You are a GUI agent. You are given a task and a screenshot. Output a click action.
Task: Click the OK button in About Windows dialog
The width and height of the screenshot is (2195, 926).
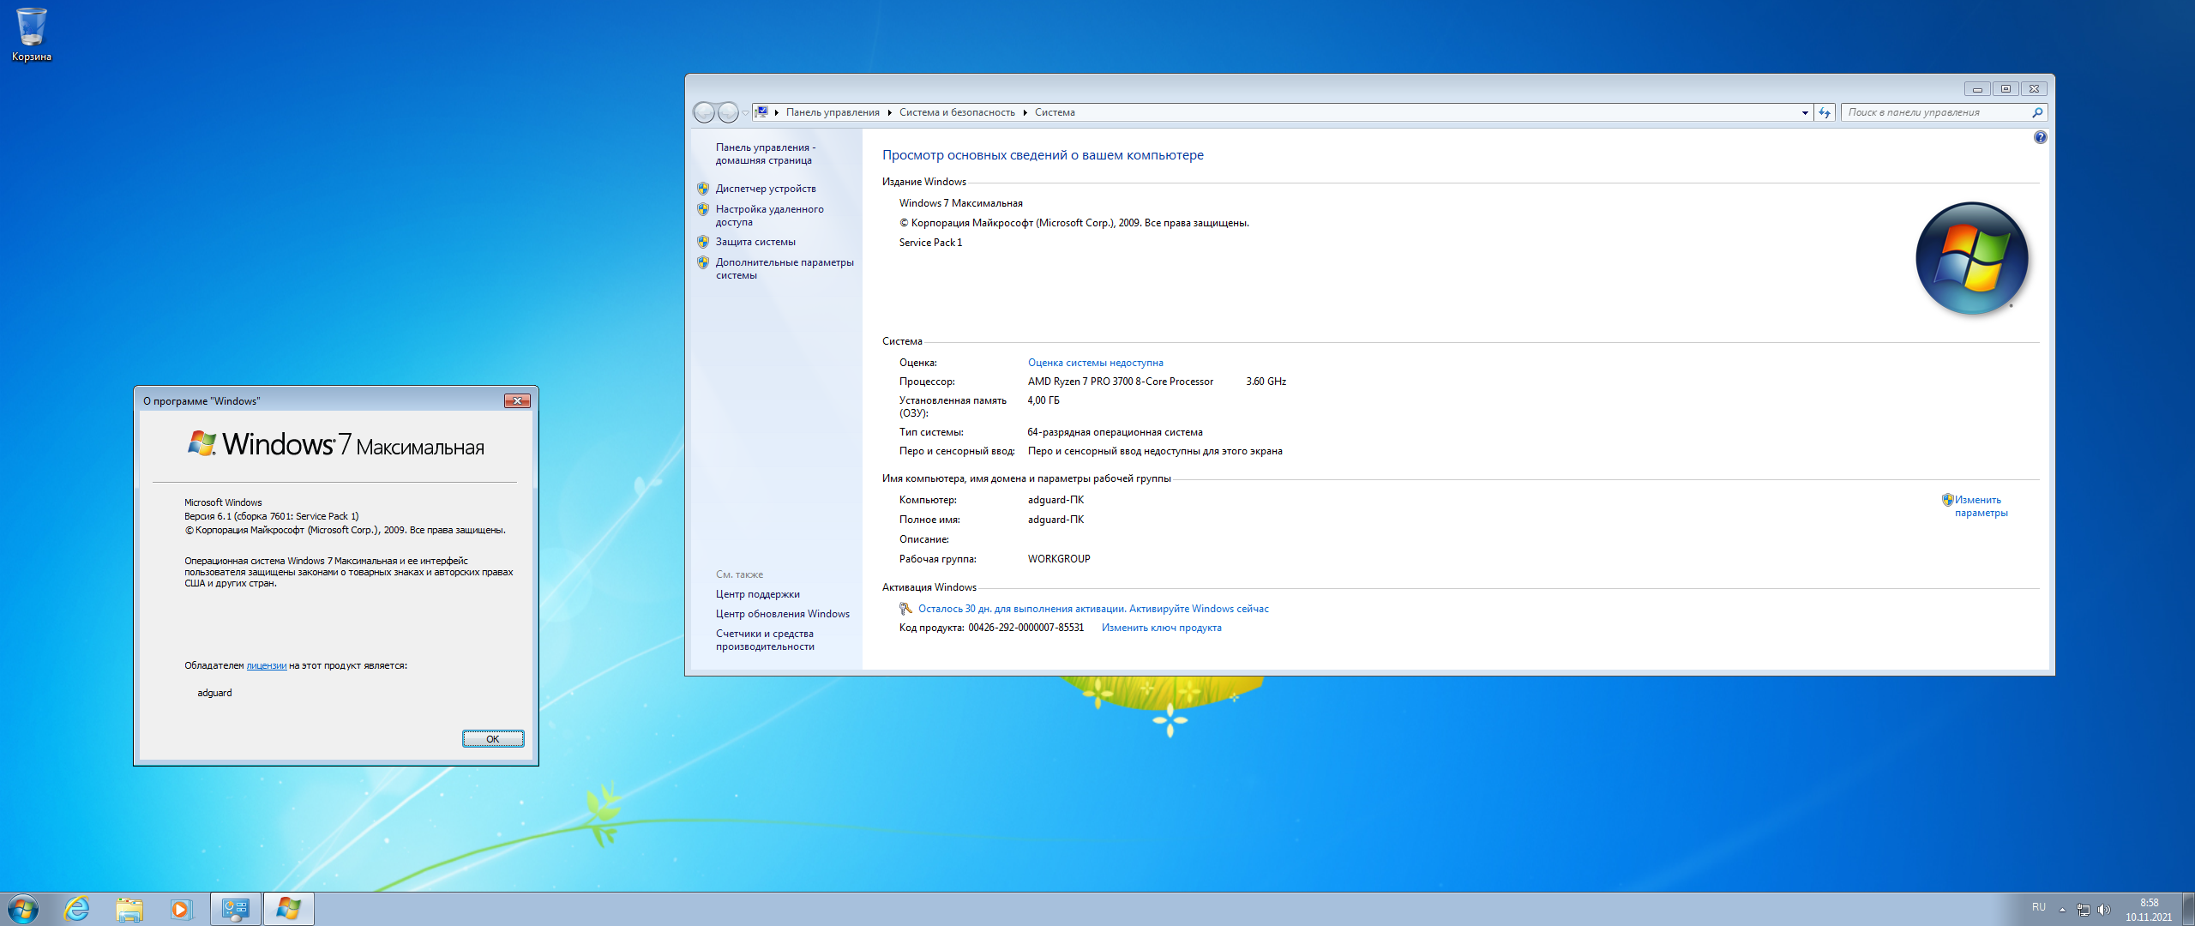tap(493, 739)
